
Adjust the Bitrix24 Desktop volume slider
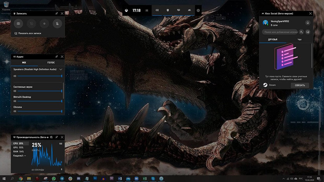(x=40, y=101)
